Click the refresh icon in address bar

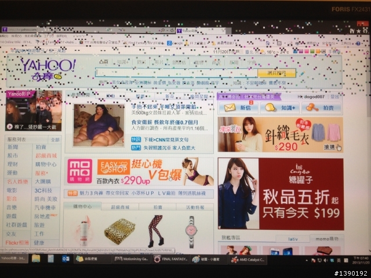(172, 30)
